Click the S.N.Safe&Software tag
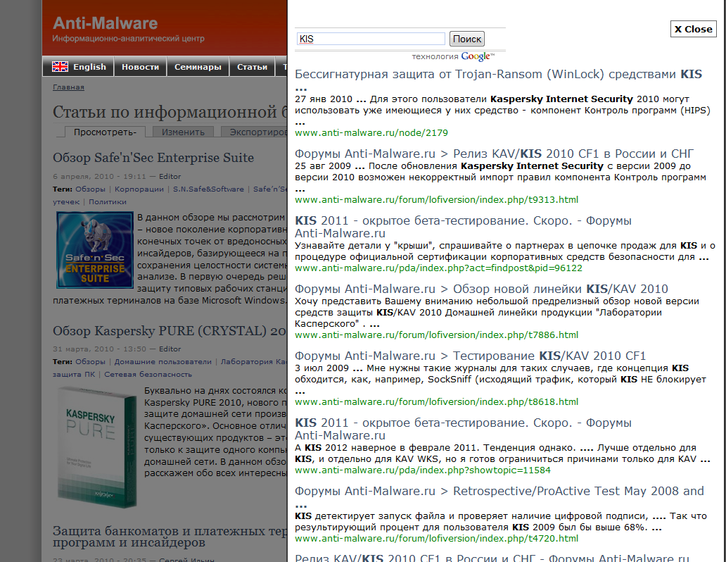 [x=208, y=189]
